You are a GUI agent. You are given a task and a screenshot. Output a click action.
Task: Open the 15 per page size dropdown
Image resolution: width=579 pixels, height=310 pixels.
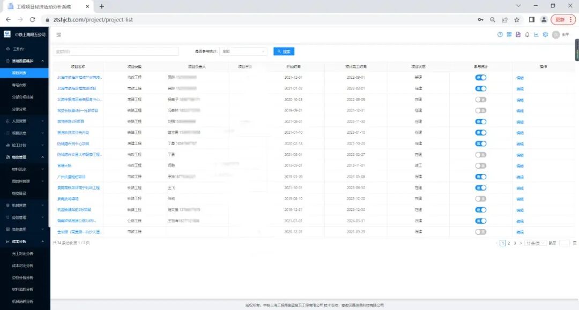click(536, 243)
